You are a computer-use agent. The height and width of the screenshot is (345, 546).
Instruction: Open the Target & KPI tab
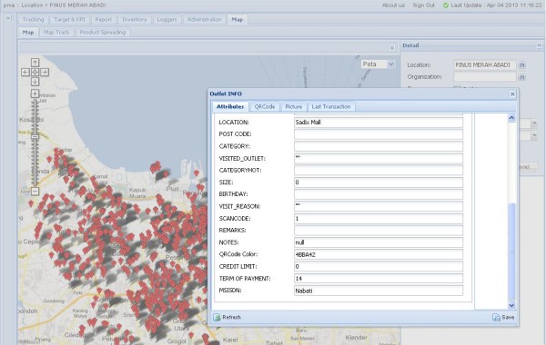click(x=70, y=19)
